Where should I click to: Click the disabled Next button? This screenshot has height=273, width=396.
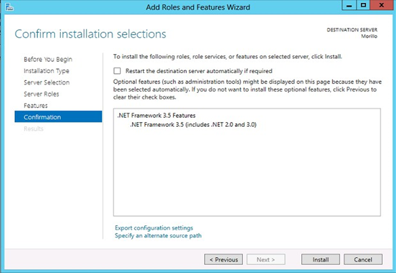(x=266, y=259)
